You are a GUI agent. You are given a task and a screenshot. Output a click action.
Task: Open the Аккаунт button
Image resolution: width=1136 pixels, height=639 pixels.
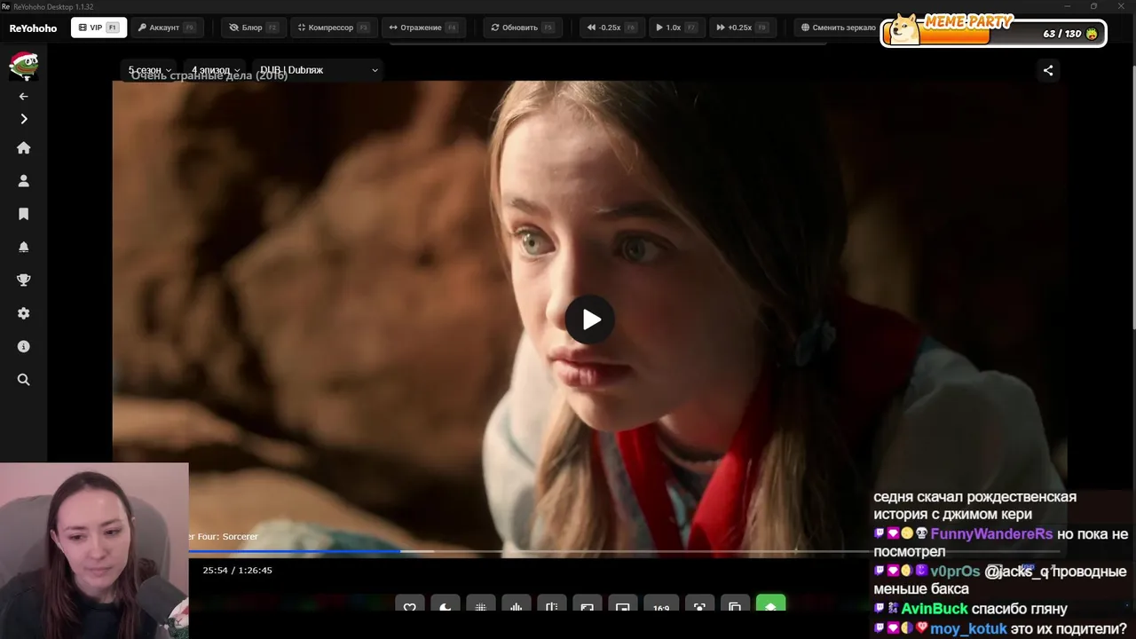click(167, 28)
